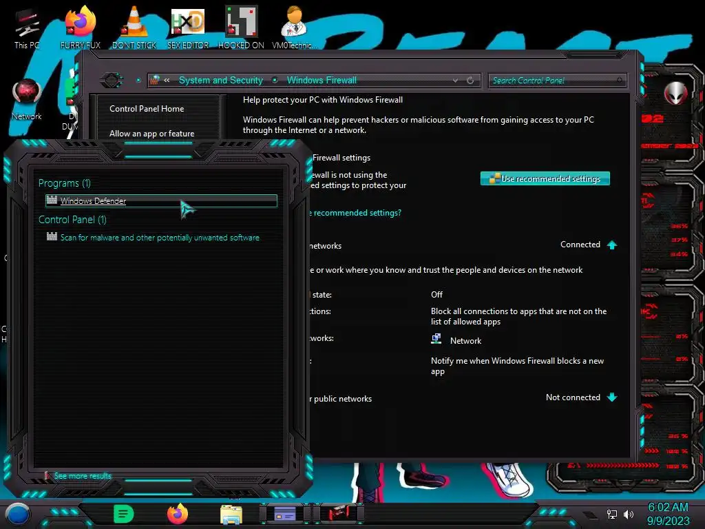
Task: Click icon beside Scan for malware result
Action: pyautogui.click(x=52, y=237)
